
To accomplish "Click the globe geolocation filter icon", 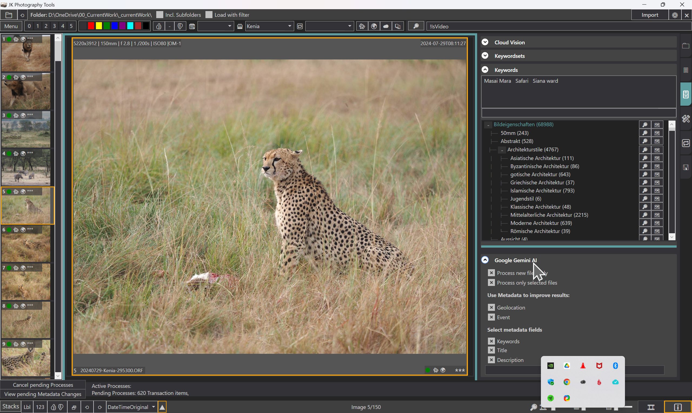I will [374, 26].
